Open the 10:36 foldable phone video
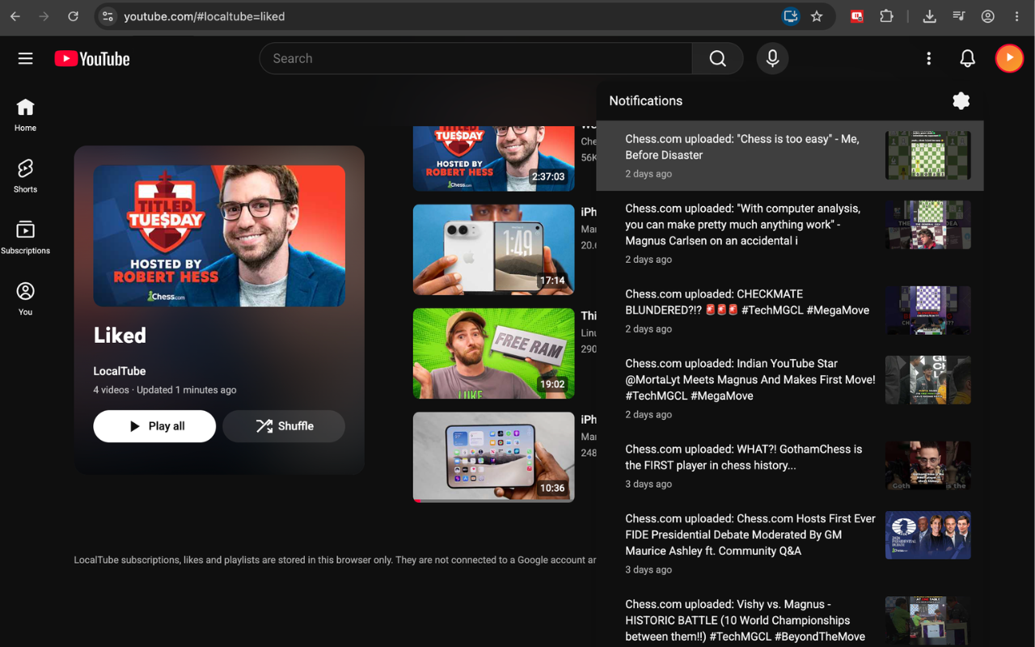 coord(493,458)
